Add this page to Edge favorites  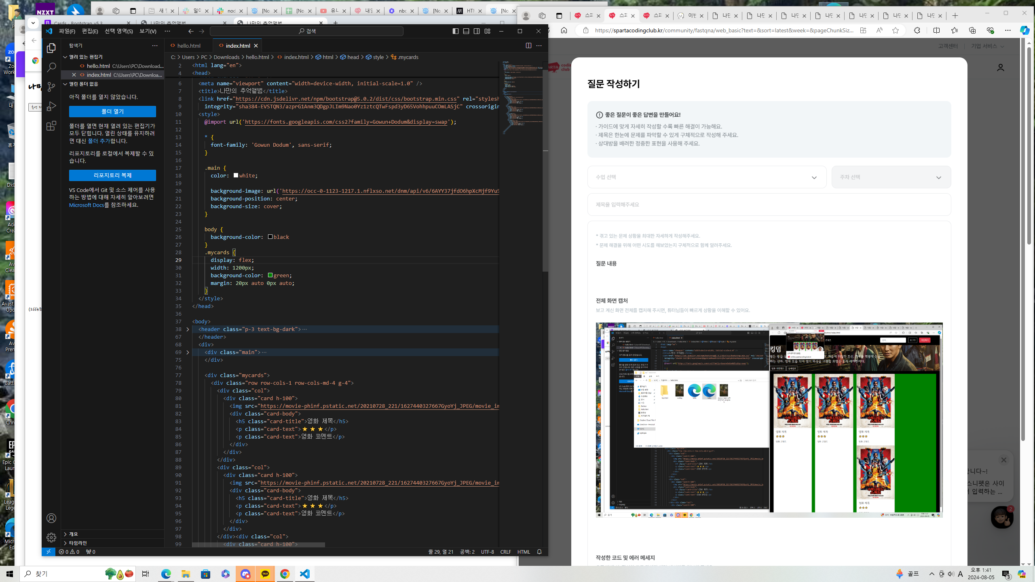coord(896,30)
